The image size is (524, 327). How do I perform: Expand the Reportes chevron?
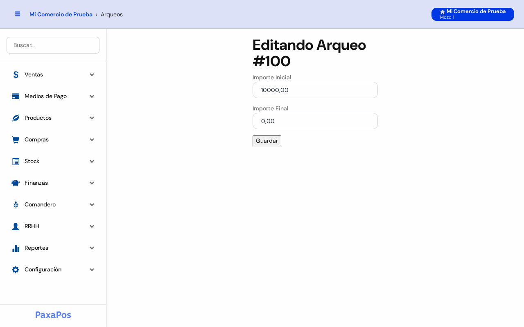click(92, 248)
